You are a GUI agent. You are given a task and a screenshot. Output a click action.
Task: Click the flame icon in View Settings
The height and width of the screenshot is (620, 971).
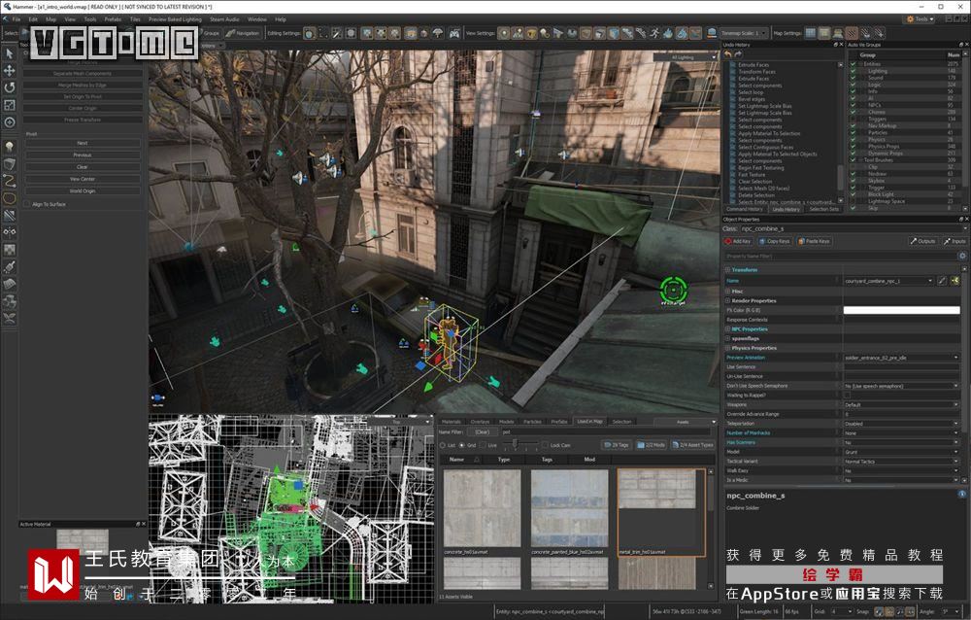668,33
